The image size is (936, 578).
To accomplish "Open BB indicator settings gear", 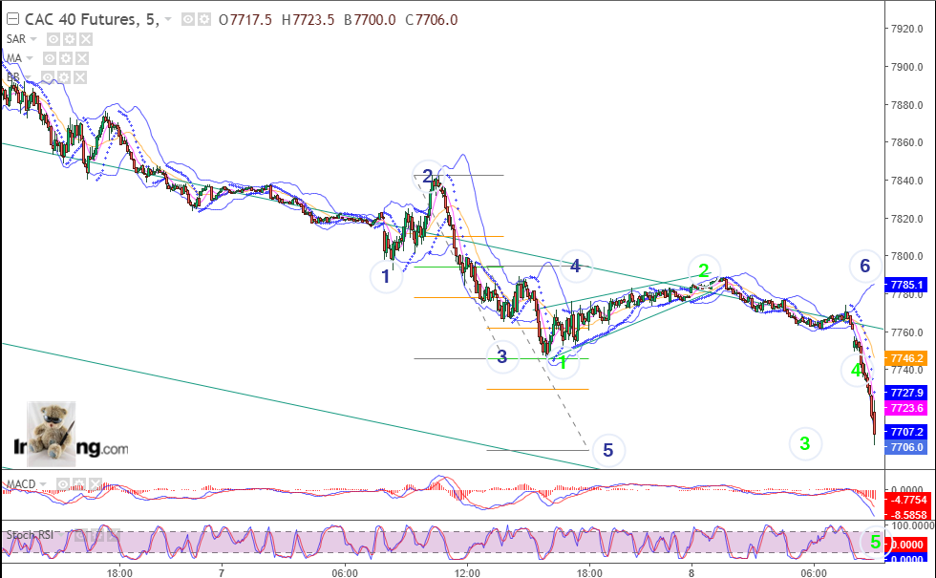I will pos(63,77).
